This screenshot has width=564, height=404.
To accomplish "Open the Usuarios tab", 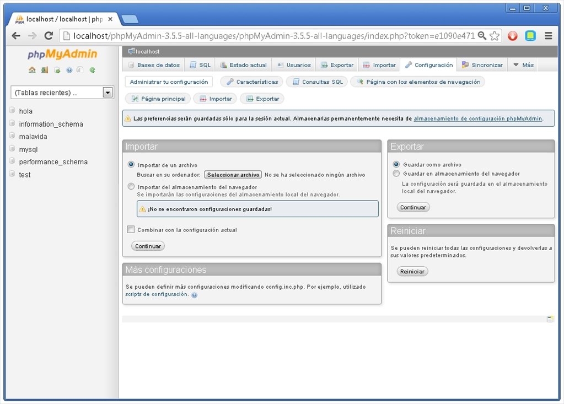I will click(294, 65).
